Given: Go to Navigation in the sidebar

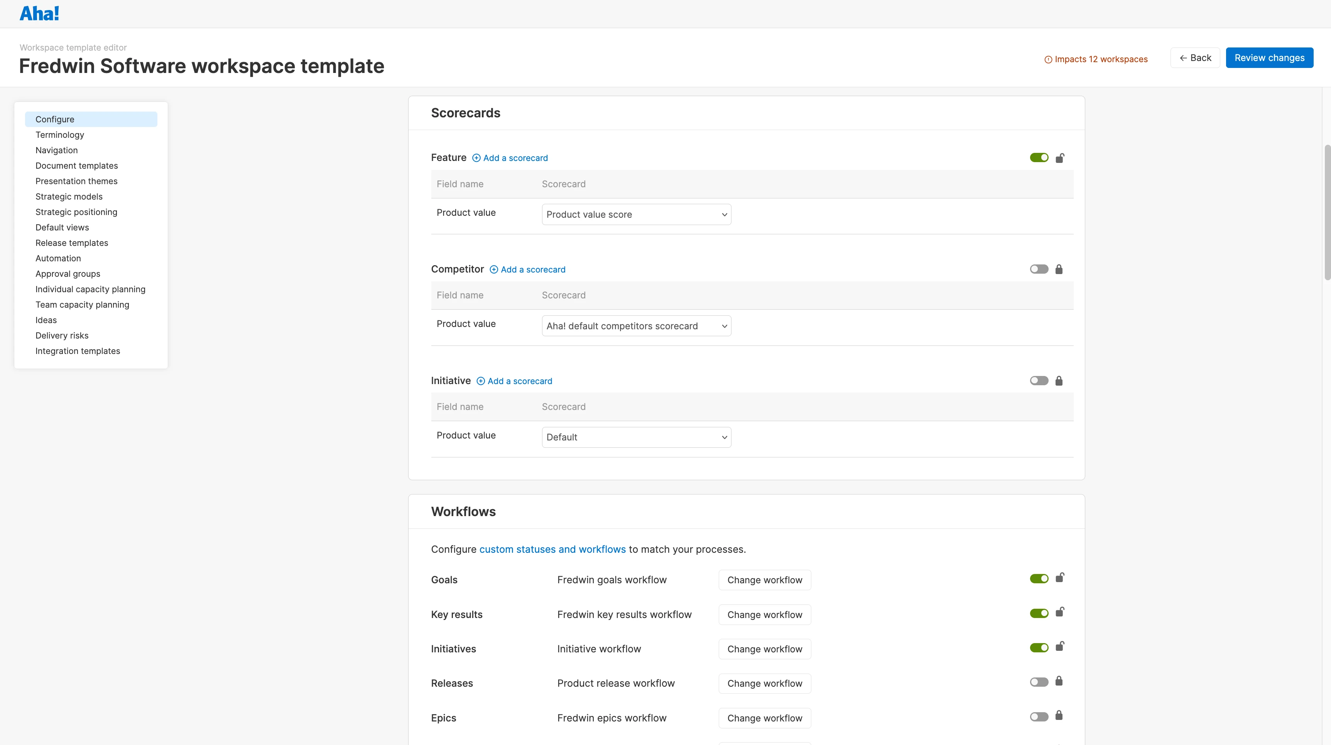Looking at the screenshot, I should tap(56, 151).
